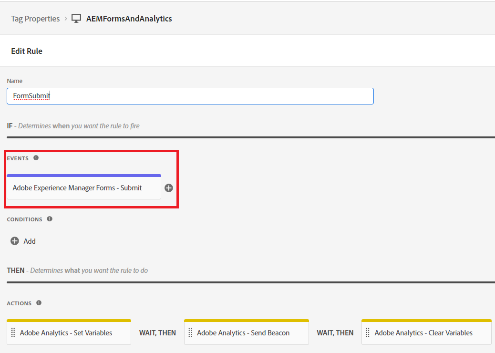Click the info icon next to ACTIONS
The width and height of the screenshot is (495, 353).
[x=39, y=303]
